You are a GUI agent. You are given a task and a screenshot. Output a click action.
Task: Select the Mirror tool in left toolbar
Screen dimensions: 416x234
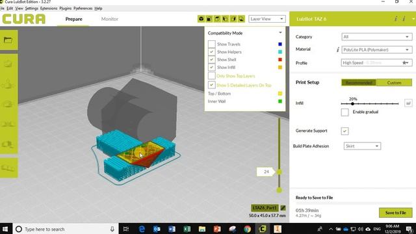(x=8, y=124)
